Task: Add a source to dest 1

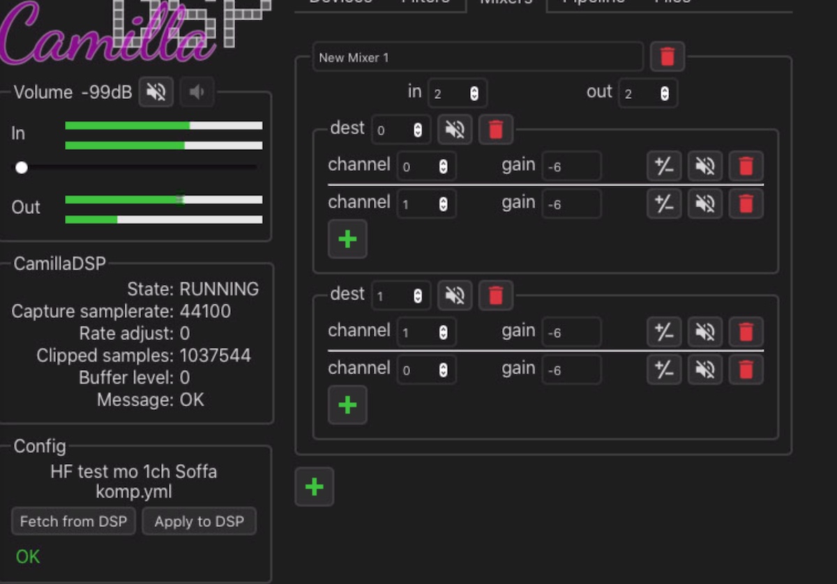Action: tap(347, 405)
